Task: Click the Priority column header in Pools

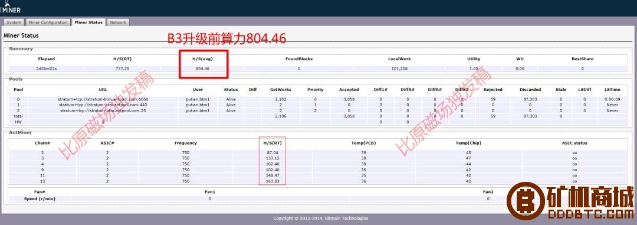Action: pos(315,90)
